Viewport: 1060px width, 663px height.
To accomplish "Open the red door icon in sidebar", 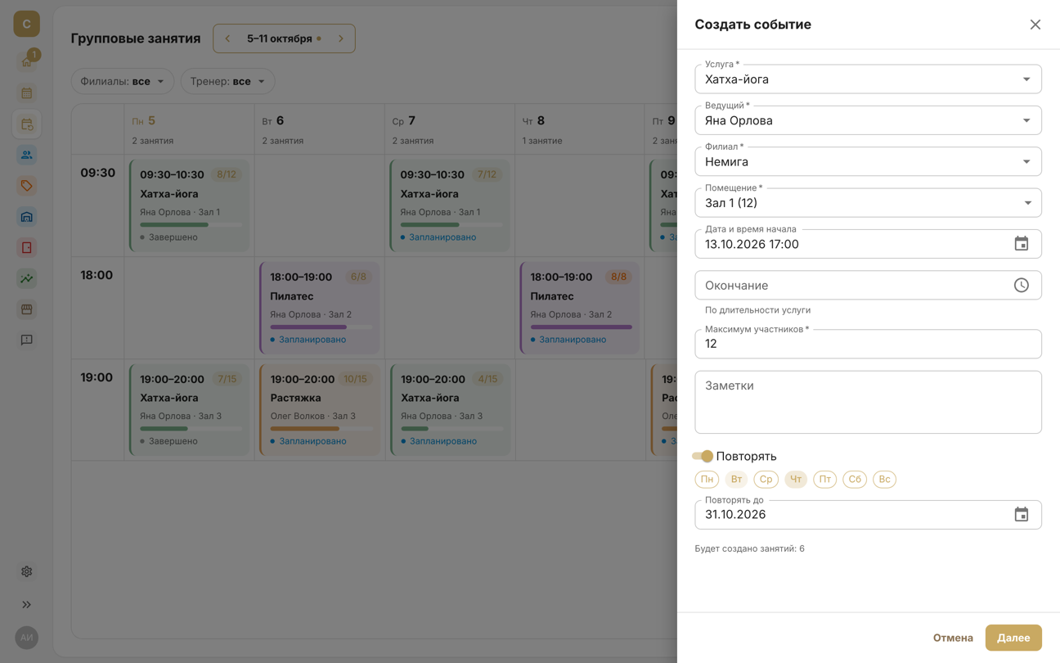I will pyautogui.click(x=27, y=247).
